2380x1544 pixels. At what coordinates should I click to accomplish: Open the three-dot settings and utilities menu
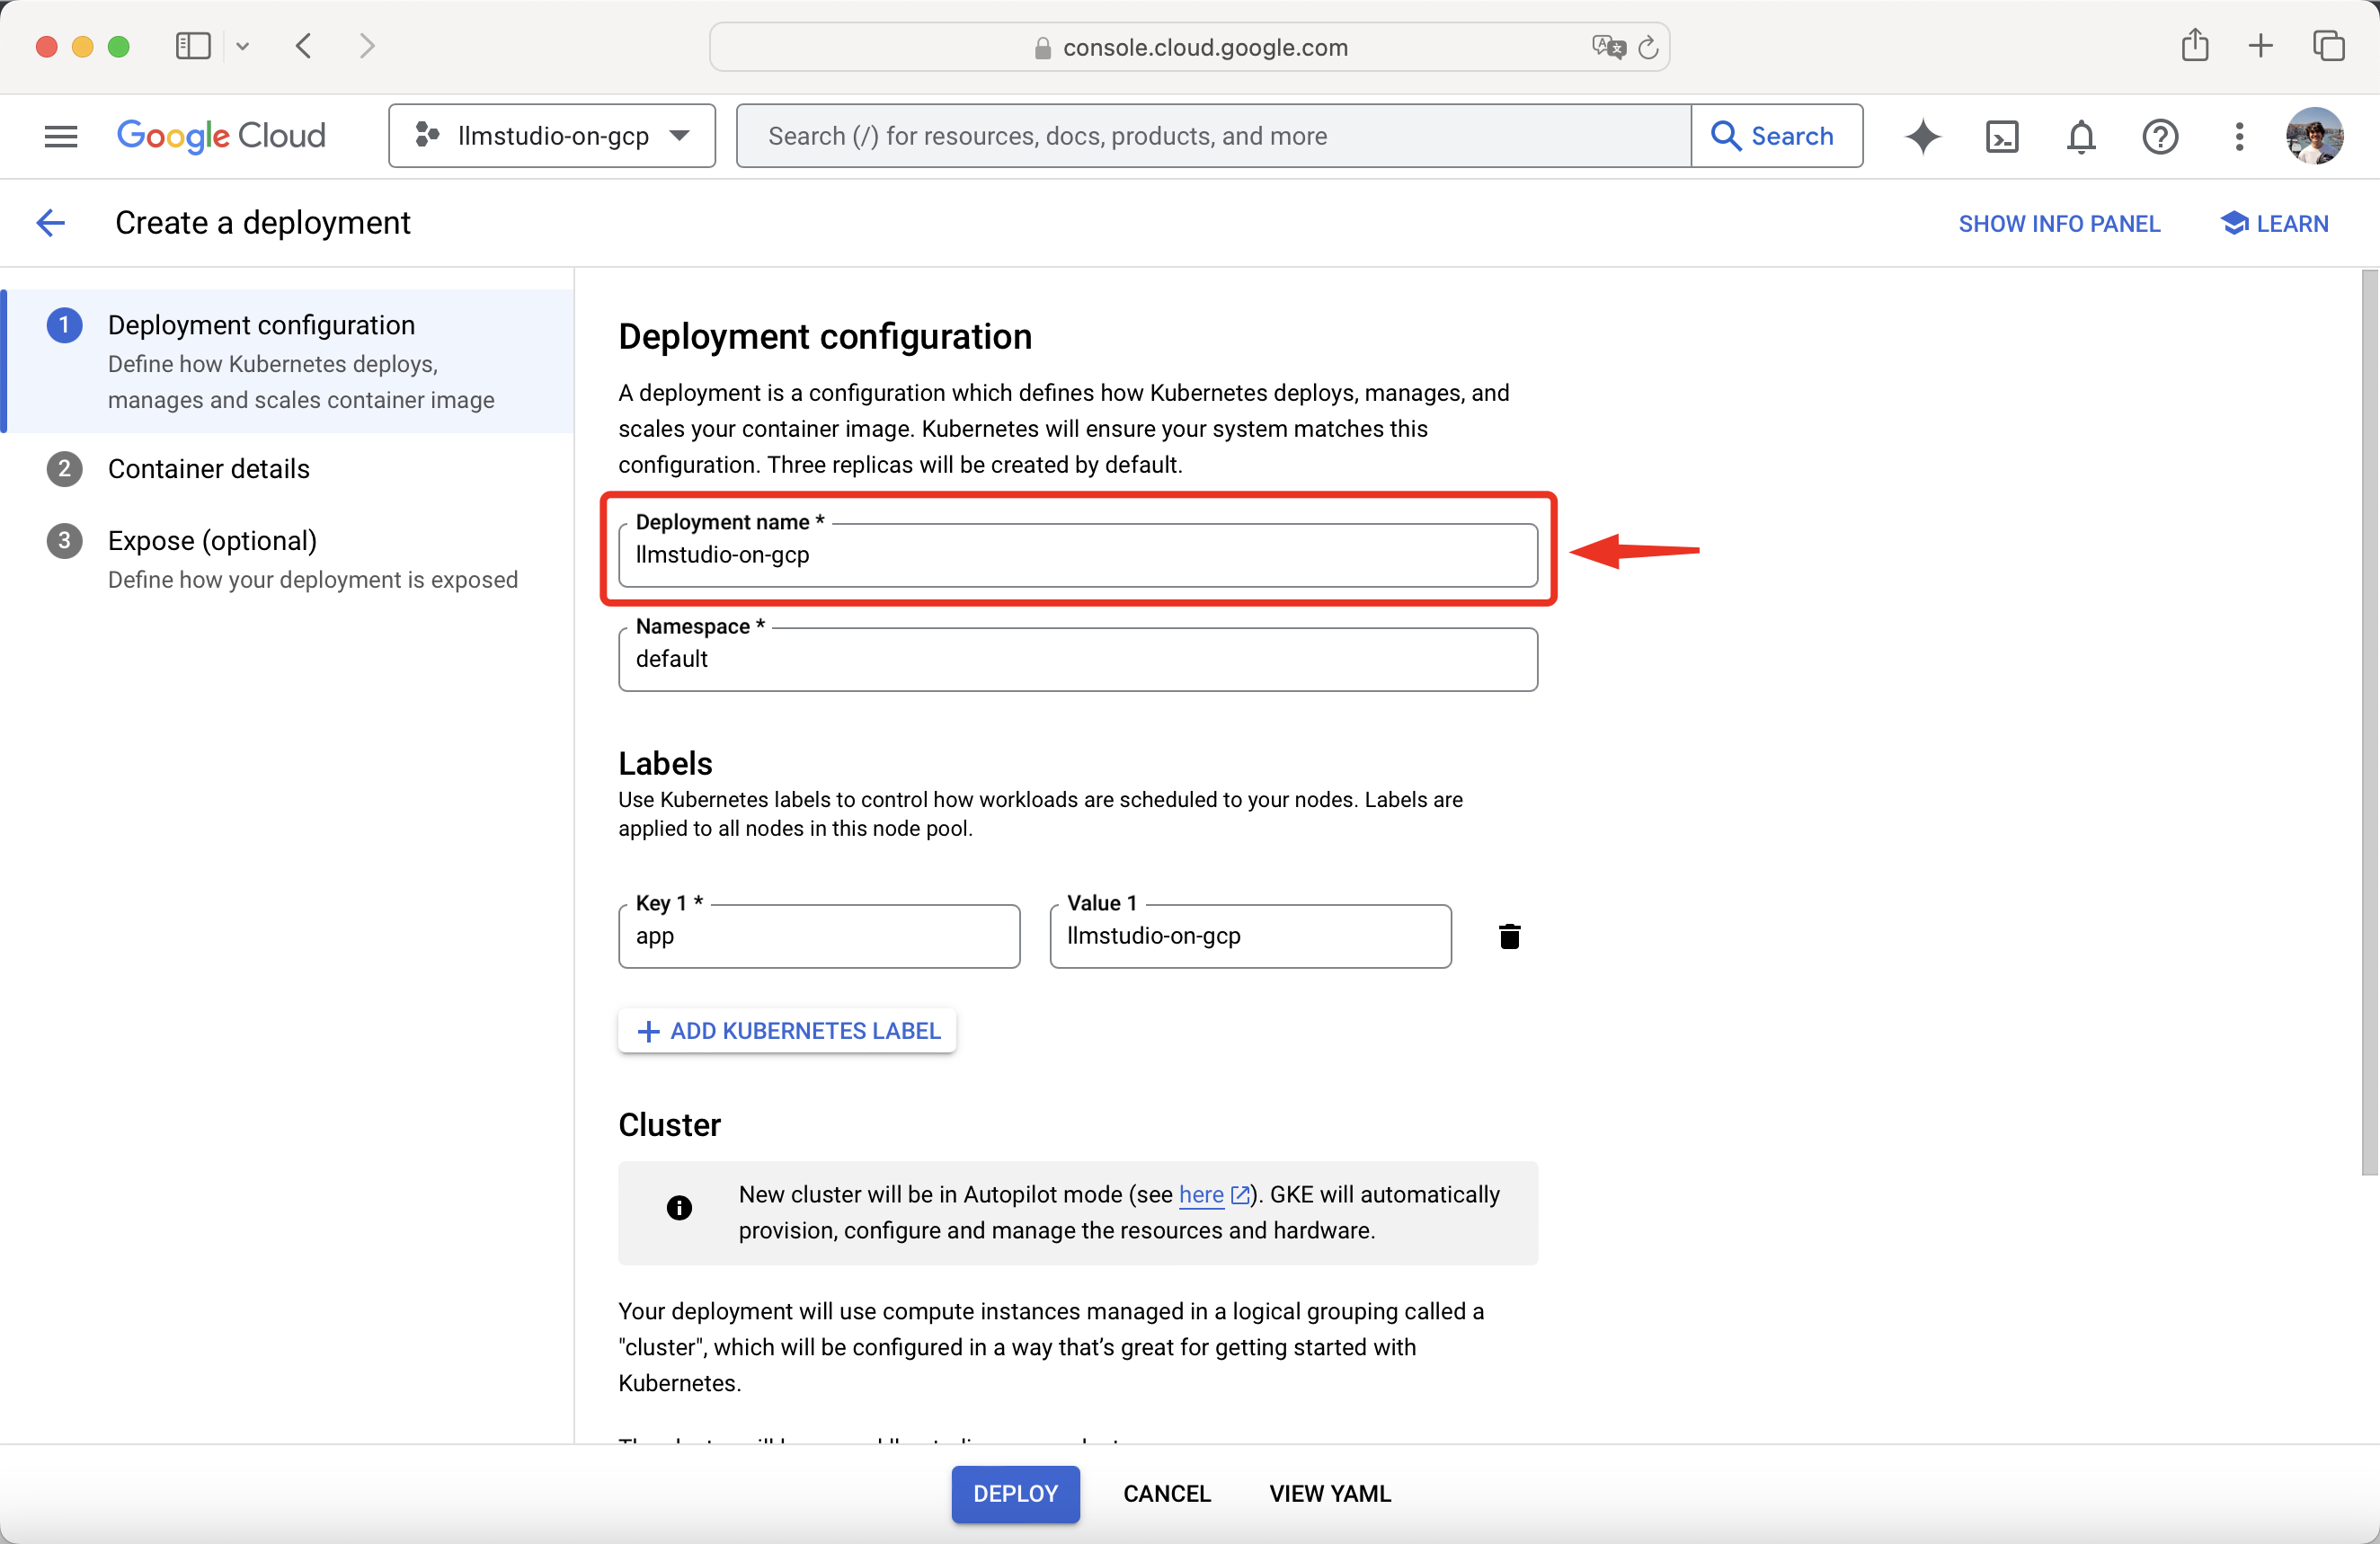point(2239,136)
